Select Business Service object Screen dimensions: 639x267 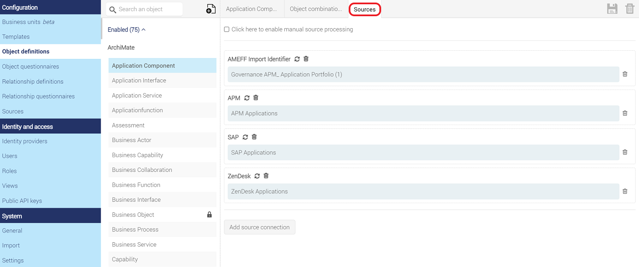pyautogui.click(x=162, y=244)
